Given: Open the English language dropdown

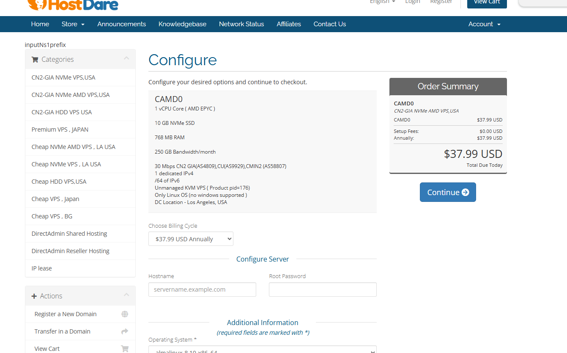Looking at the screenshot, I should [x=382, y=2].
